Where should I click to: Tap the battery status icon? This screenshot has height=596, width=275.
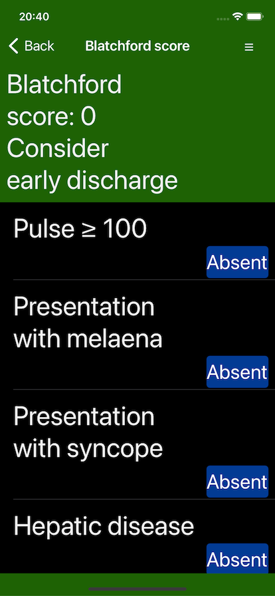click(x=254, y=17)
